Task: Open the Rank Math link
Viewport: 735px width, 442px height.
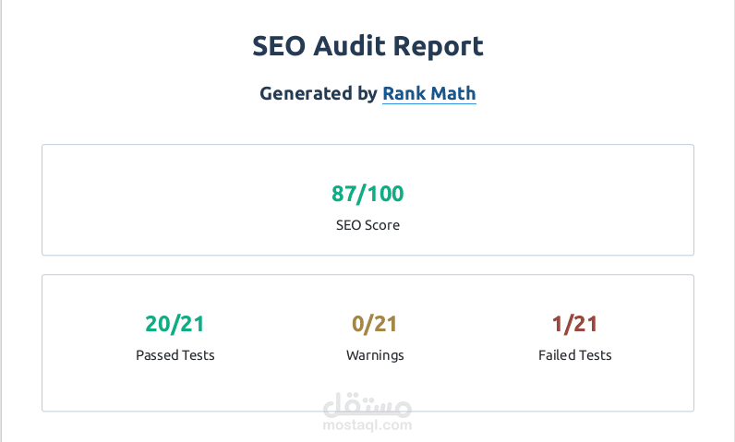Action: (x=429, y=93)
